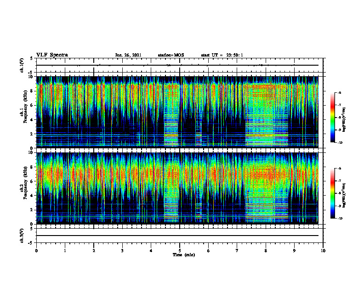Click the "VLF Spectra" plot title

(52, 55)
